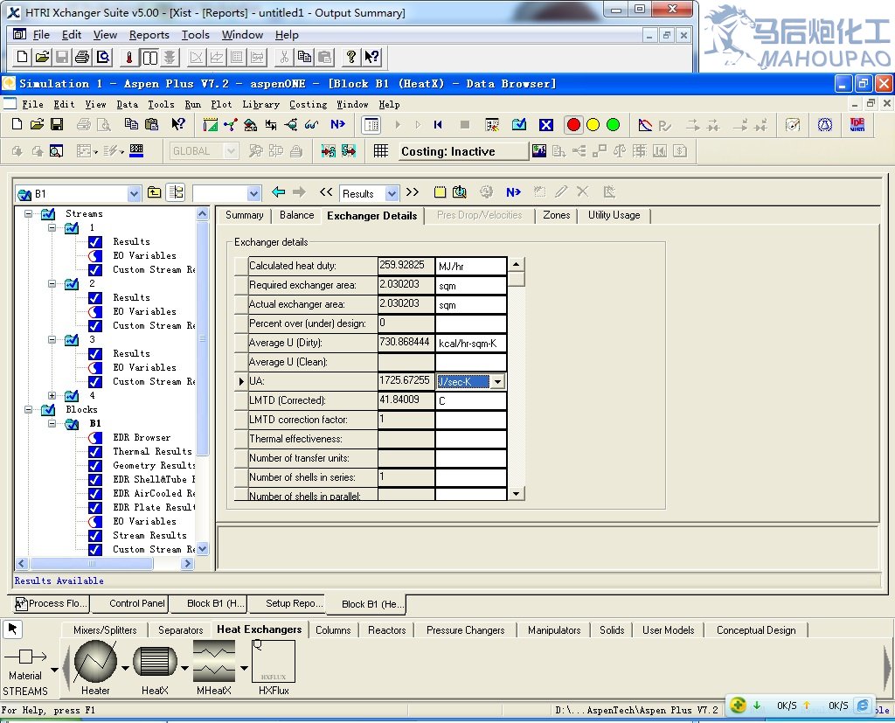
Task: Collapse the B1 block node in tree
Action: point(52,424)
